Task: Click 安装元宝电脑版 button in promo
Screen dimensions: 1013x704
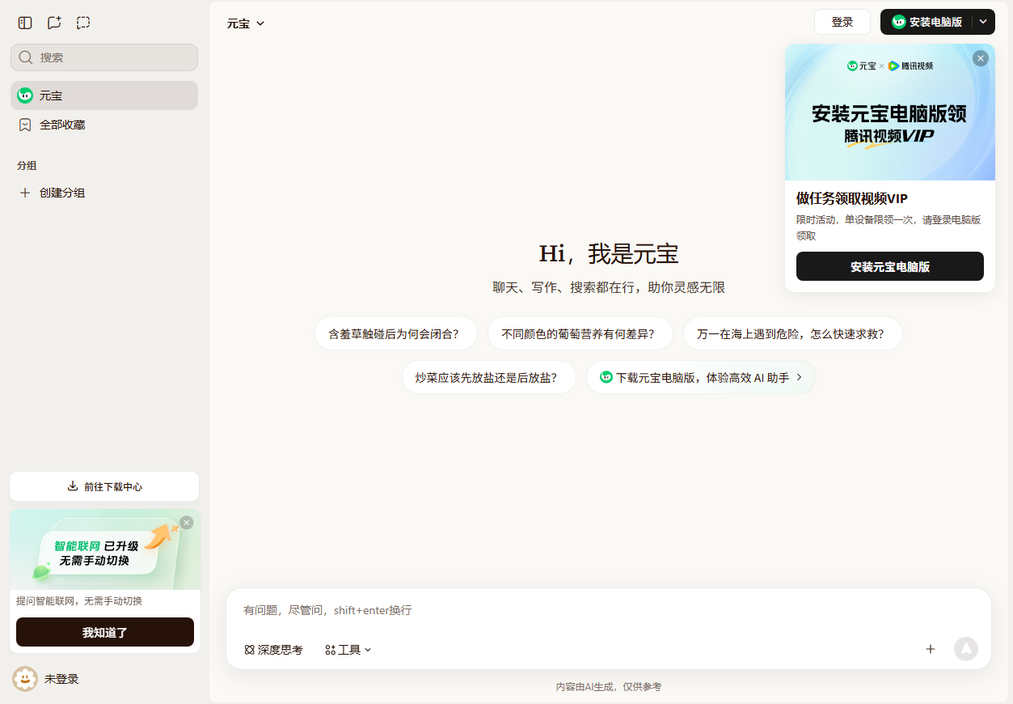Action: [x=890, y=266]
